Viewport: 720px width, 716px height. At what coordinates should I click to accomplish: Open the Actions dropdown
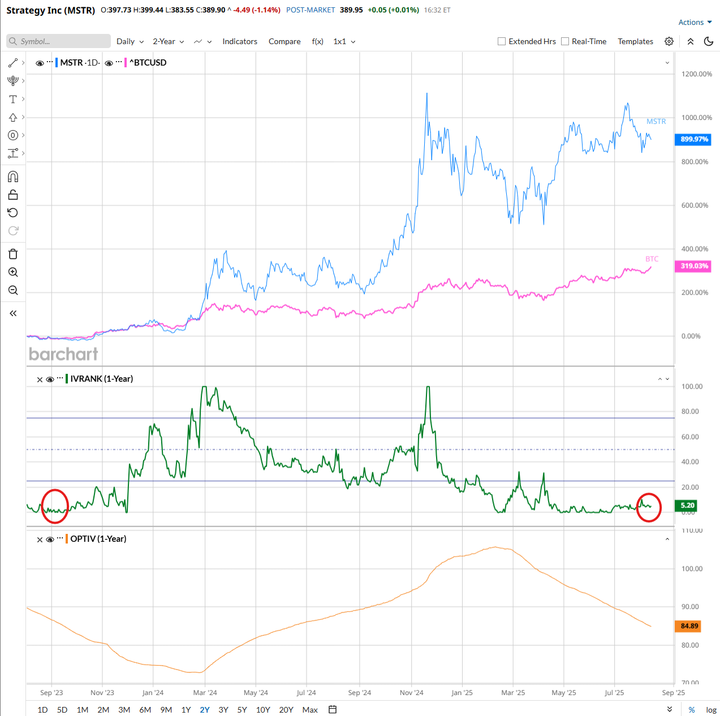(x=695, y=22)
